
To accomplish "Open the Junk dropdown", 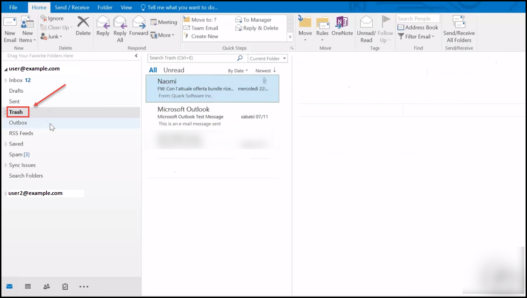I will (x=51, y=36).
